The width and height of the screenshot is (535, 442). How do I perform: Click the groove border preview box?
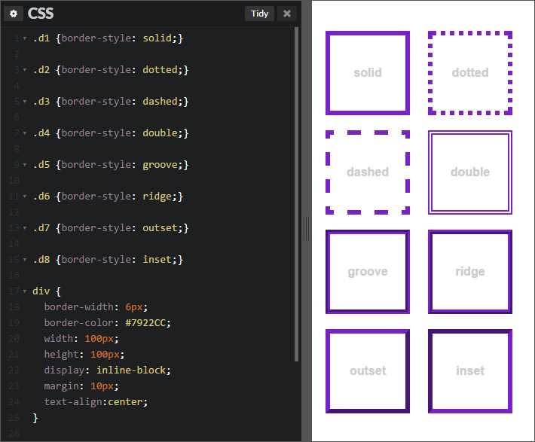tap(368, 272)
